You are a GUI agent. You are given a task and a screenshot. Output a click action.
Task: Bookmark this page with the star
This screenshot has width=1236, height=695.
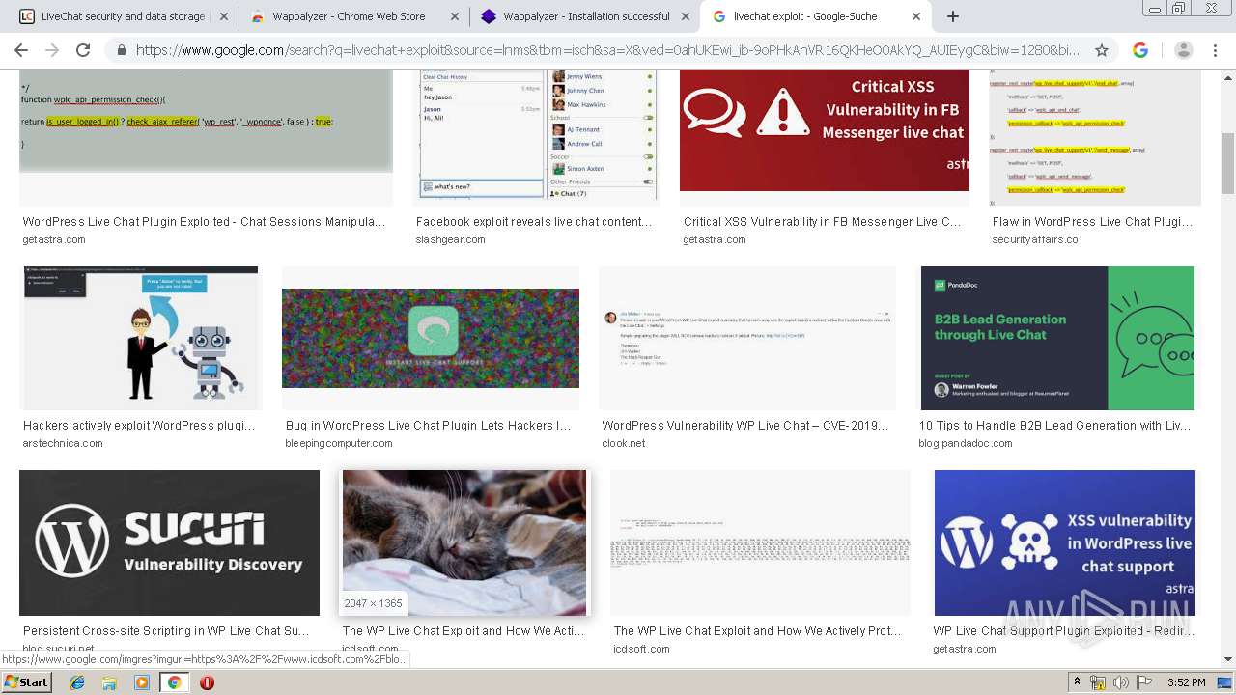click(x=1102, y=50)
